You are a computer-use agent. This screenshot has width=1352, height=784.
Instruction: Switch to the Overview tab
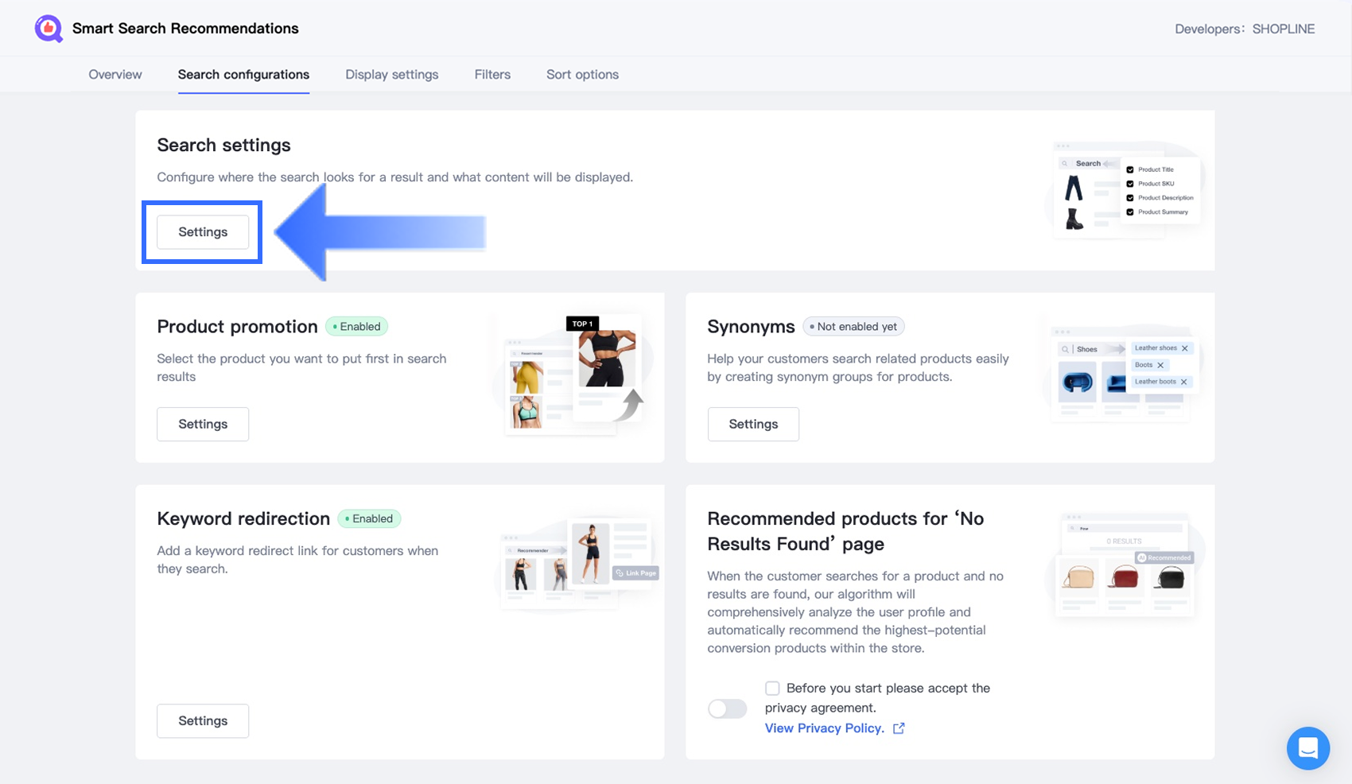pos(115,75)
